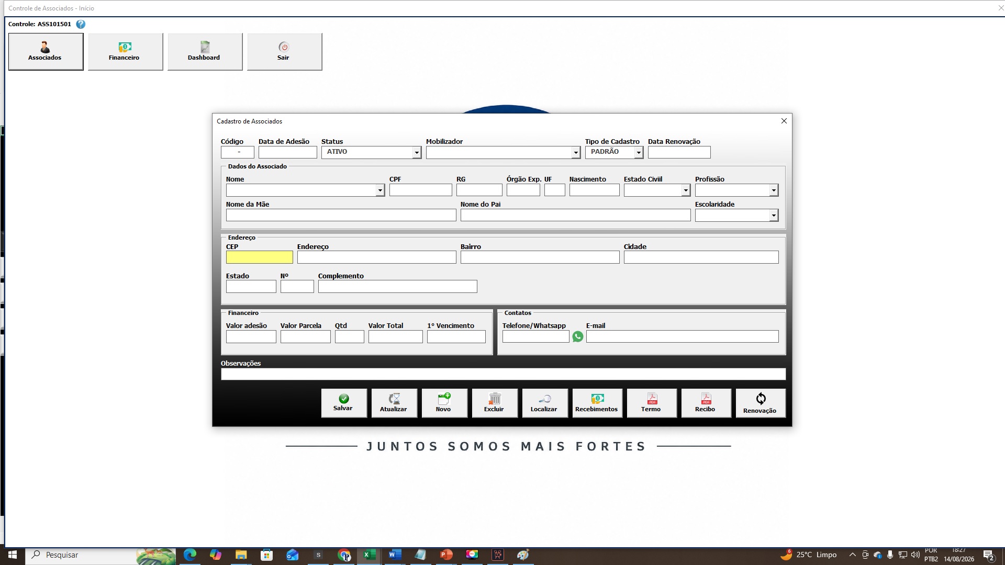Open Recebimentos from the form buttons
The height and width of the screenshot is (565, 1005).
[x=597, y=403]
